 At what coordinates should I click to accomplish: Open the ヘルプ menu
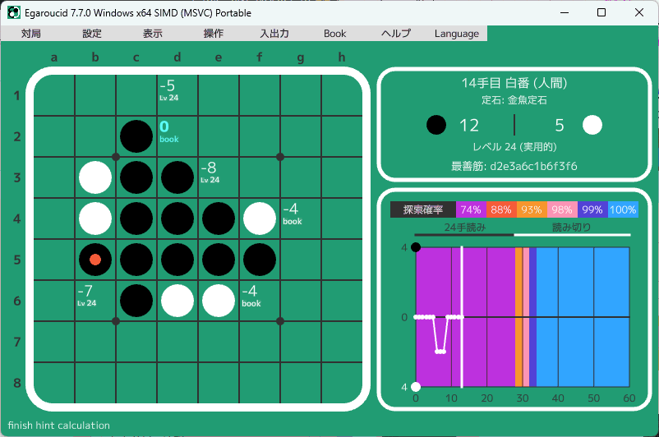[x=396, y=34]
